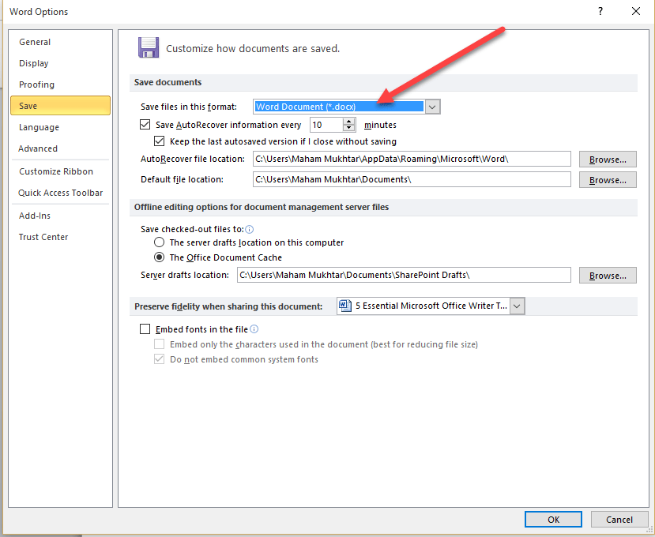Go to the Add-Ins category
Viewport: 655px width, 537px height.
[x=35, y=216]
